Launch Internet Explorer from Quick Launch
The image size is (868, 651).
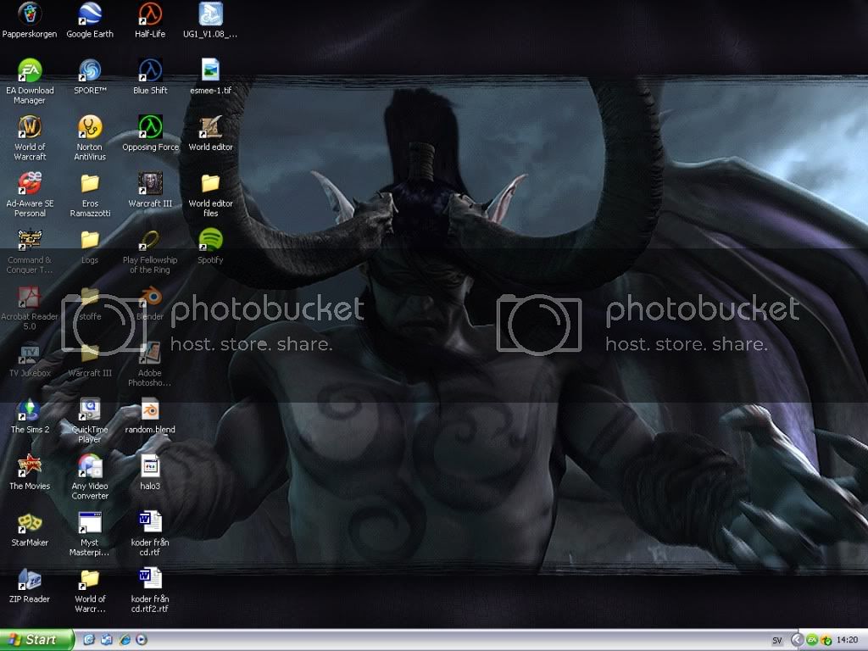(x=125, y=640)
